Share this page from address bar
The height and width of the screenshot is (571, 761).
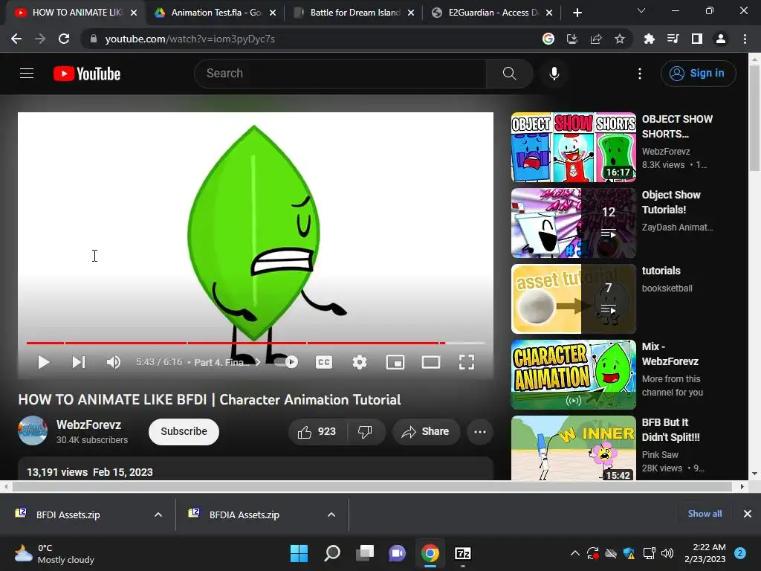596,39
